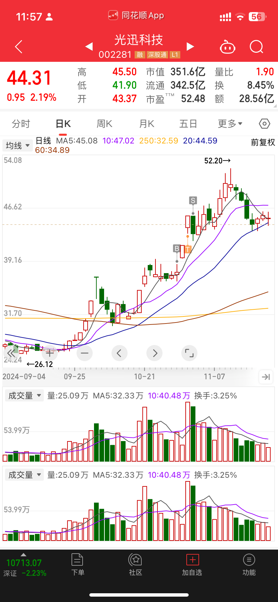278x602 pixels.
Task: Switch to next stock with right triangle
Action: pos(190,46)
